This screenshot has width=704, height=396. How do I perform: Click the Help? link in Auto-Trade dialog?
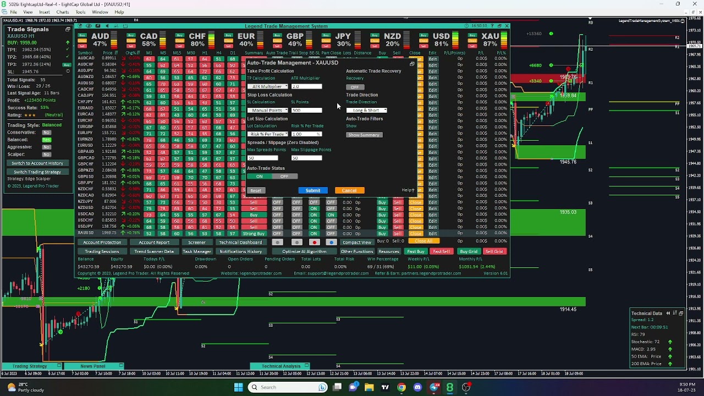408,190
